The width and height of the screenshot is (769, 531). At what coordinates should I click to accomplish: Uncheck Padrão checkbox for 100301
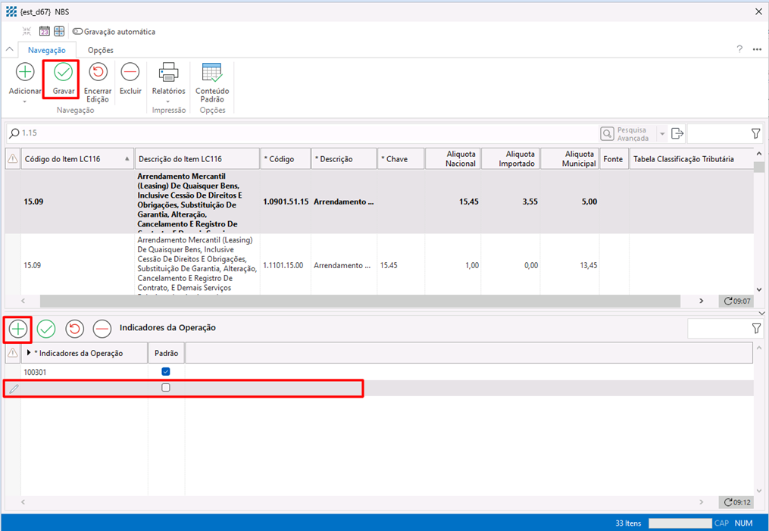pos(166,371)
